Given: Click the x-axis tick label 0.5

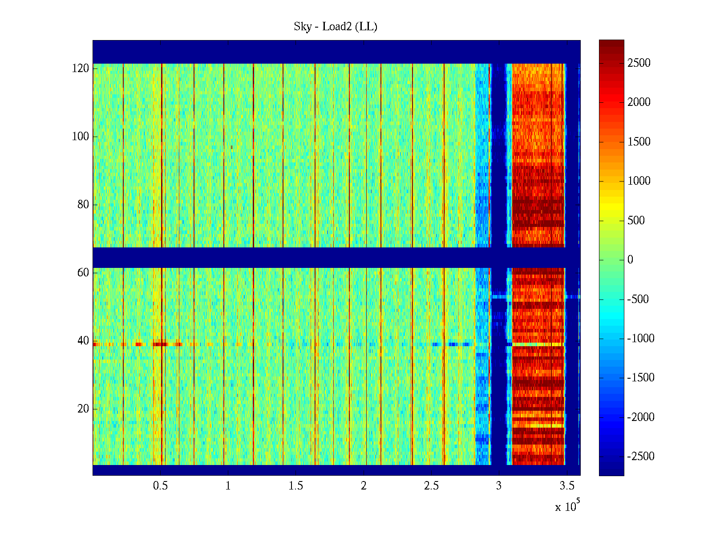Looking at the screenshot, I should pos(160,486).
